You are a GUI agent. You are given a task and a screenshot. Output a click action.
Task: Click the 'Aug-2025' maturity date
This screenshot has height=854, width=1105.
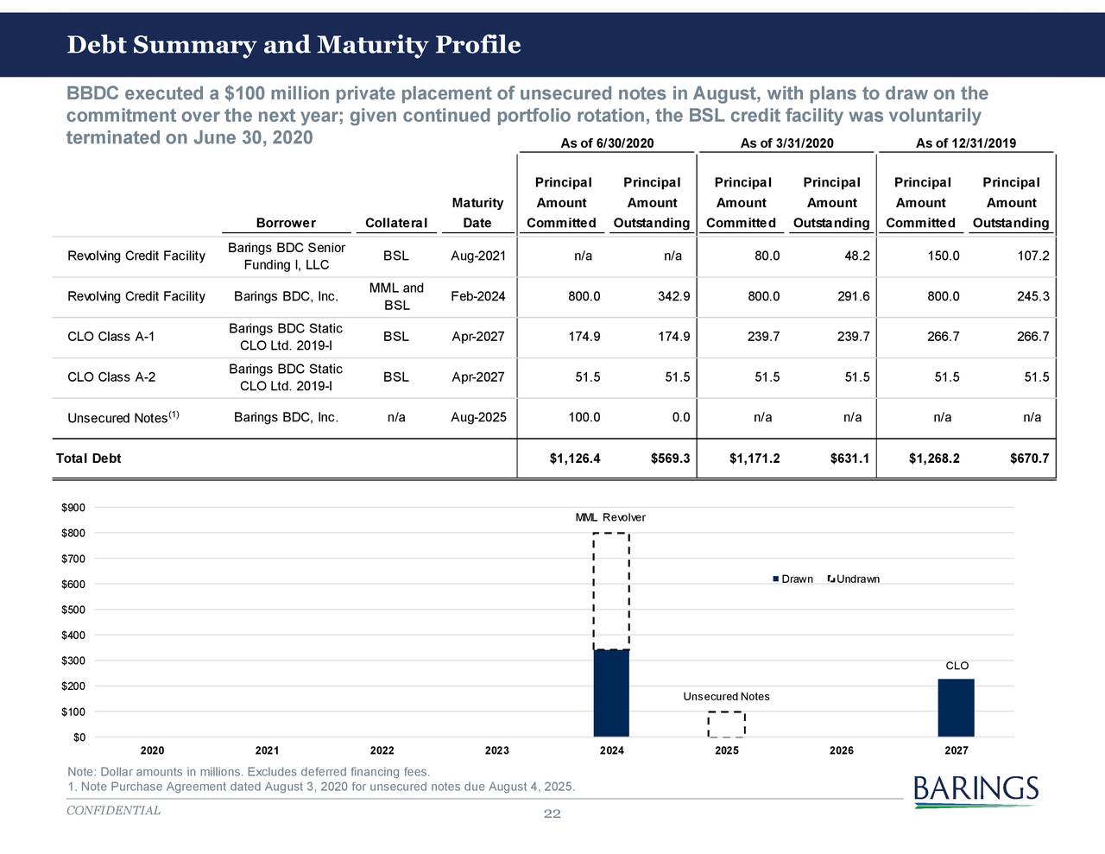pyautogui.click(x=478, y=417)
